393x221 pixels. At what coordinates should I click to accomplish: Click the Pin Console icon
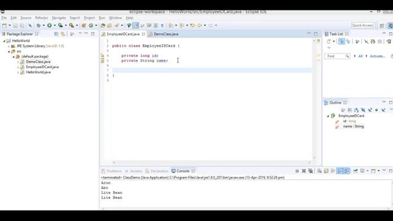point(356,171)
